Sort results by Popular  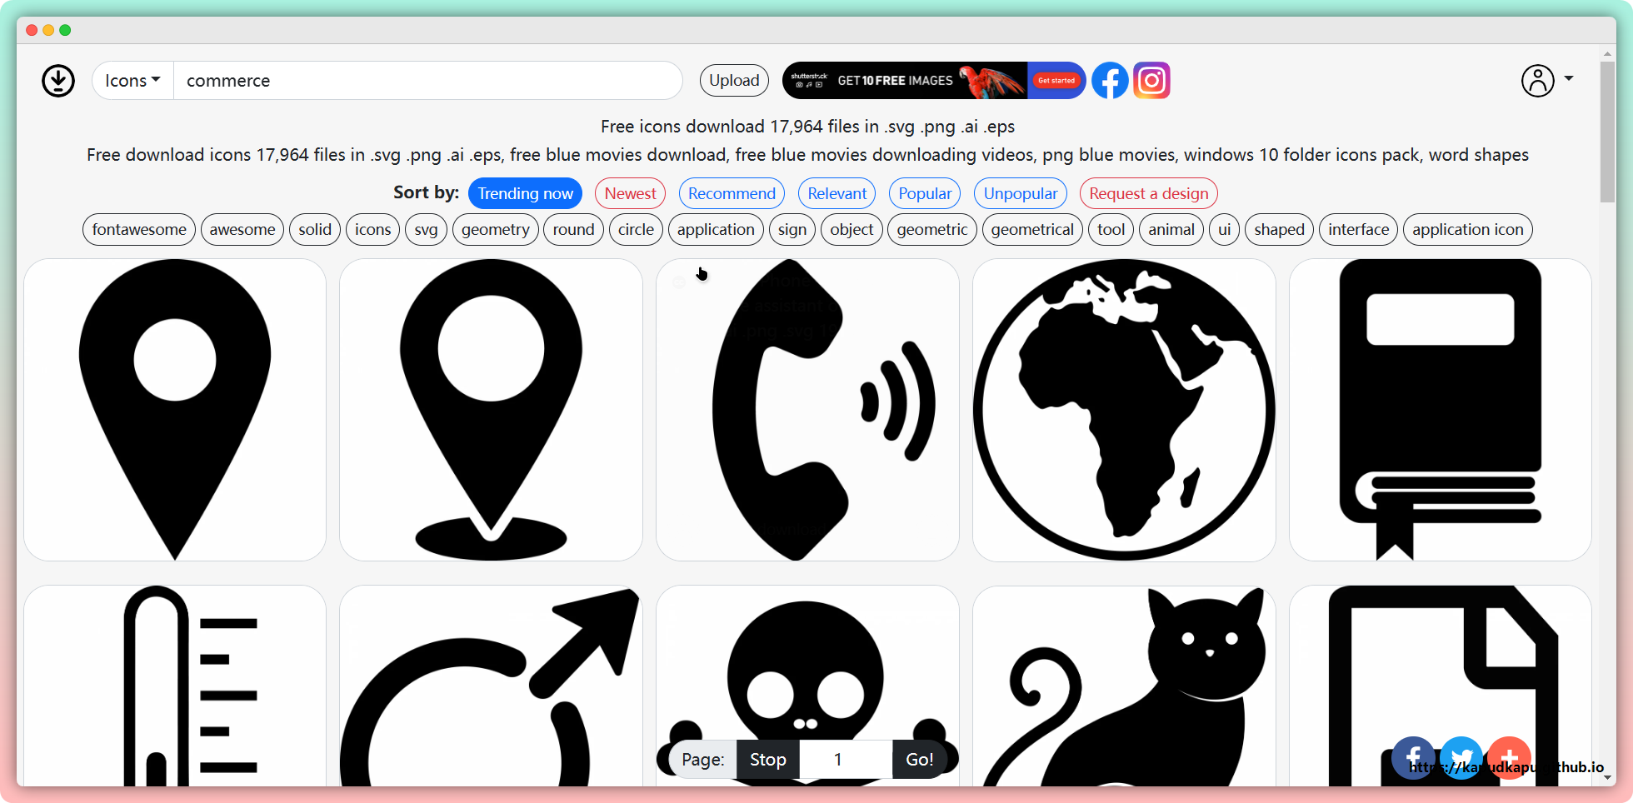tap(924, 193)
